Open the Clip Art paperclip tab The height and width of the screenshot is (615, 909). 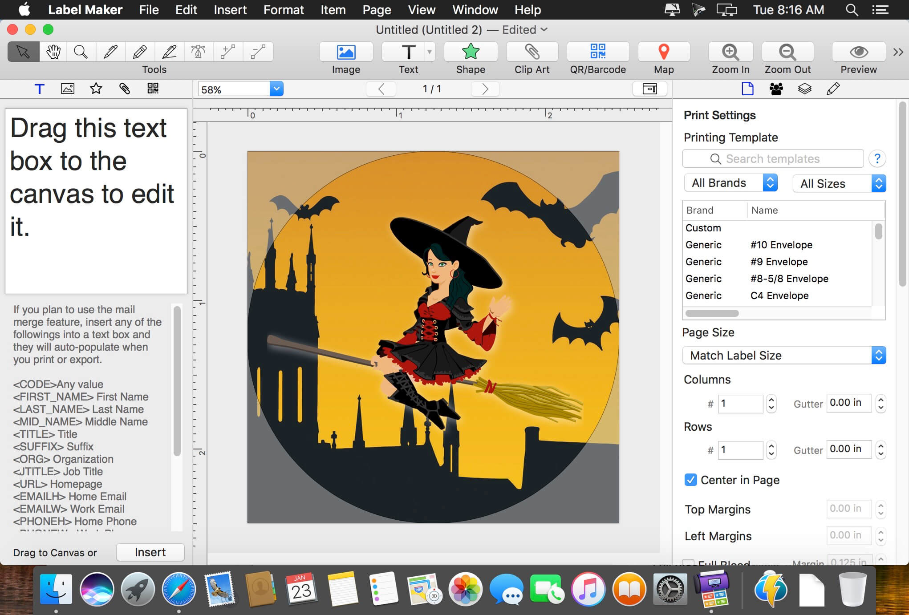pyautogui.click(x=125, y=89)
